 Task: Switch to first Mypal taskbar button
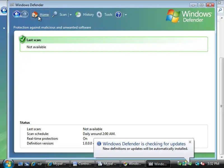[x=57, y=164]
